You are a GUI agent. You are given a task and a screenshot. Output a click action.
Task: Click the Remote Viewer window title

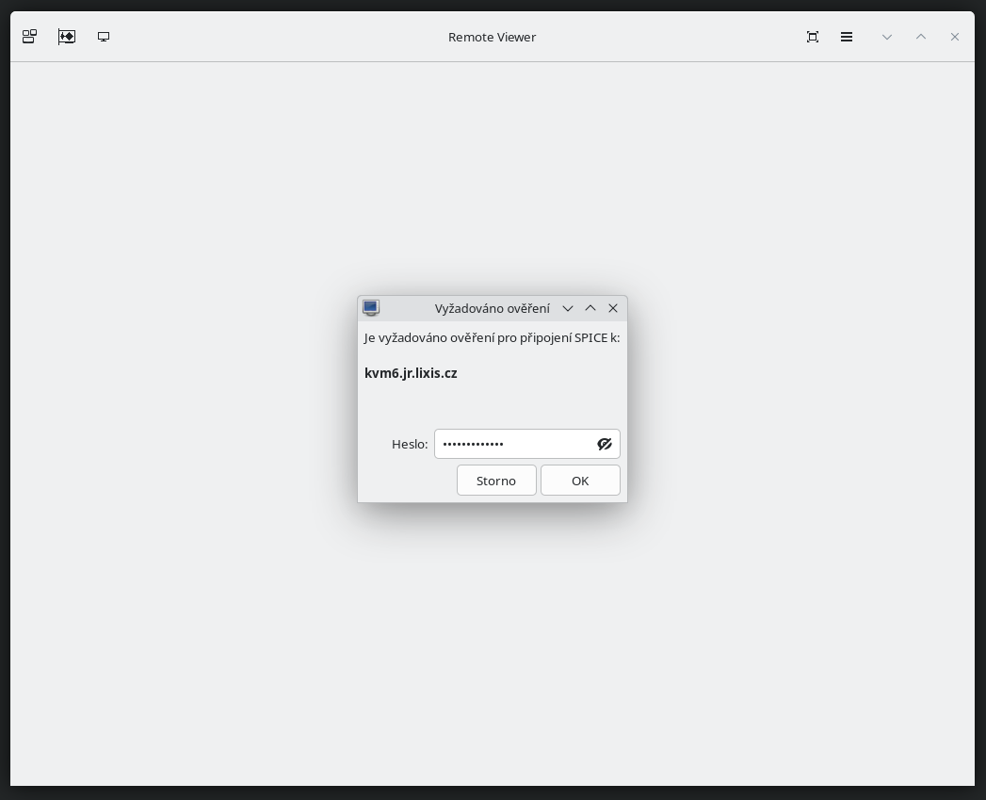(x=492, y=37)
